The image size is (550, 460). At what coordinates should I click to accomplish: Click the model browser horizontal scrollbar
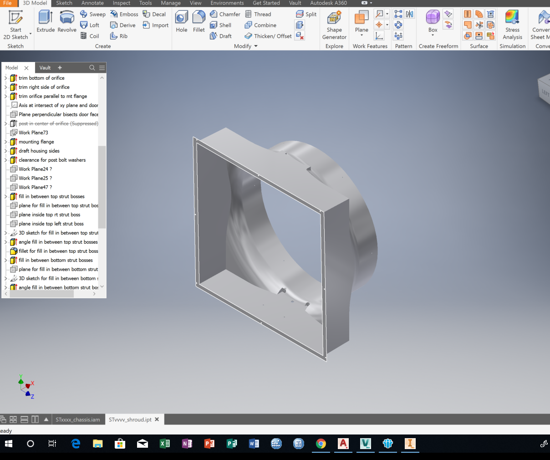point(41,294)
